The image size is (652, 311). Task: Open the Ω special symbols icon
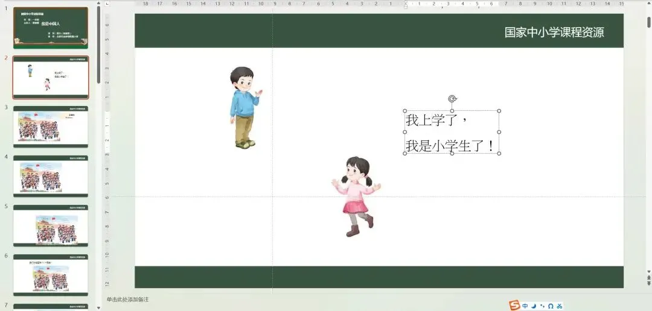point(551,306)
